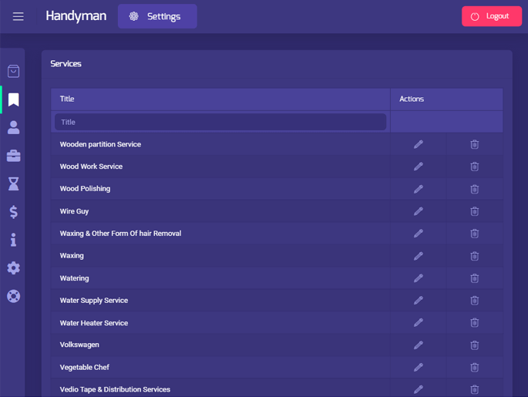528x397 pixels.
Task: Click the Title filter input field
Action: (220, 122)
